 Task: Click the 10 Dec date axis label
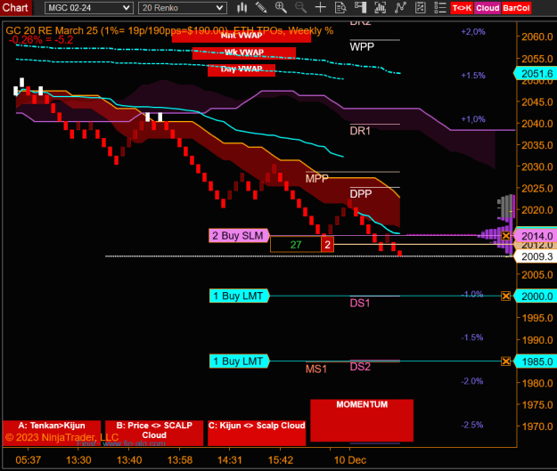(350, 460)
